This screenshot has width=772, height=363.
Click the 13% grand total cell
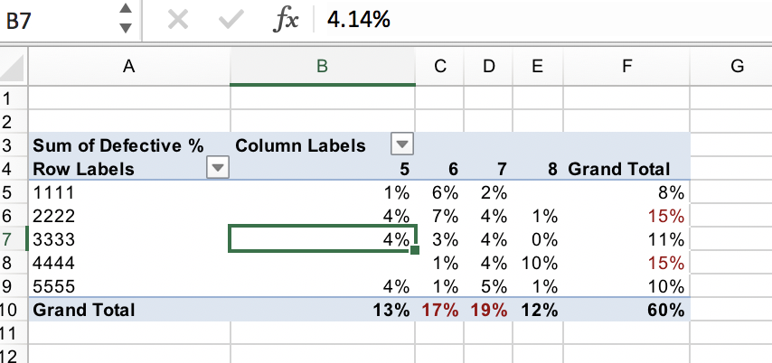(x=323, y=310)
